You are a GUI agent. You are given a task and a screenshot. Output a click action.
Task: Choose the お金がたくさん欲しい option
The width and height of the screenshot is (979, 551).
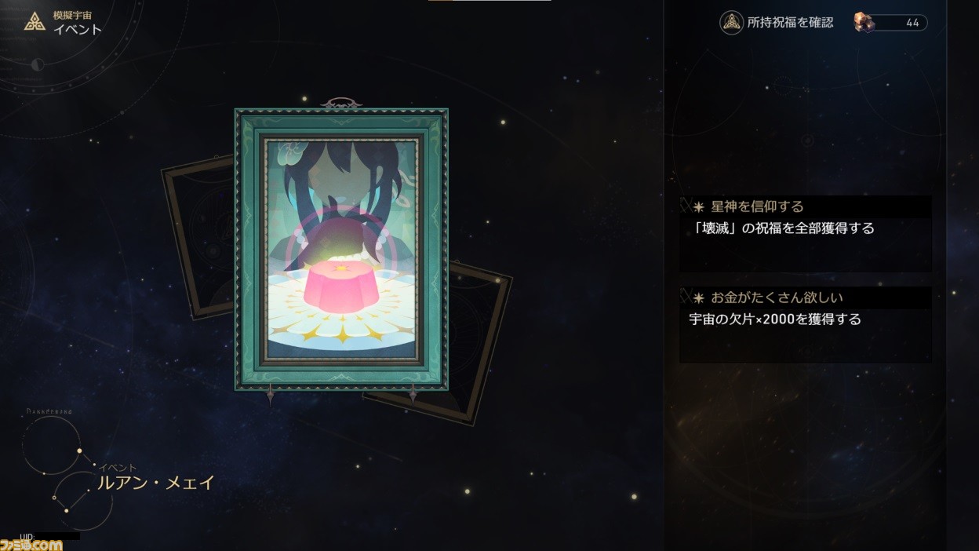(x=806, y=324)
